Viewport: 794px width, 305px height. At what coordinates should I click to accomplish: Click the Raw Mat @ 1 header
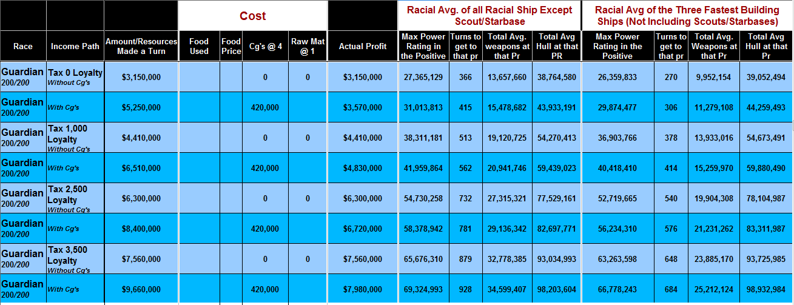tap(308, 46)
